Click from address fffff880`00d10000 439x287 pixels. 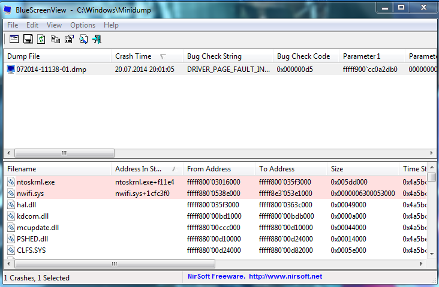click(x=214, y=239)
